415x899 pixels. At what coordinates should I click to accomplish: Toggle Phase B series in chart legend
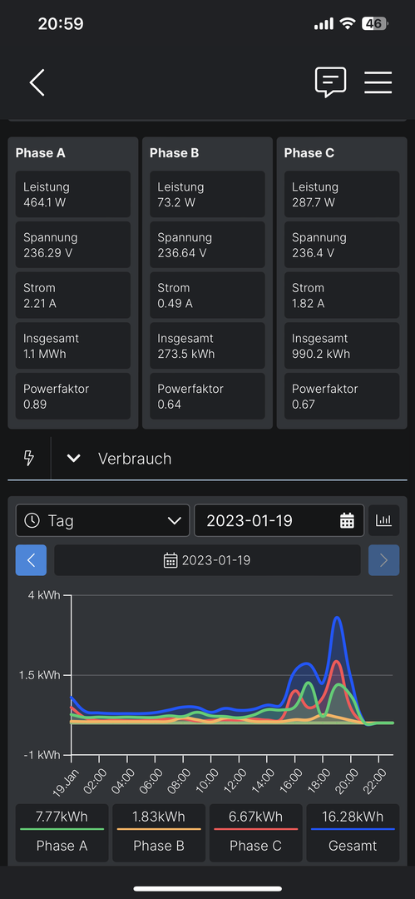click(x=159, y=832)
